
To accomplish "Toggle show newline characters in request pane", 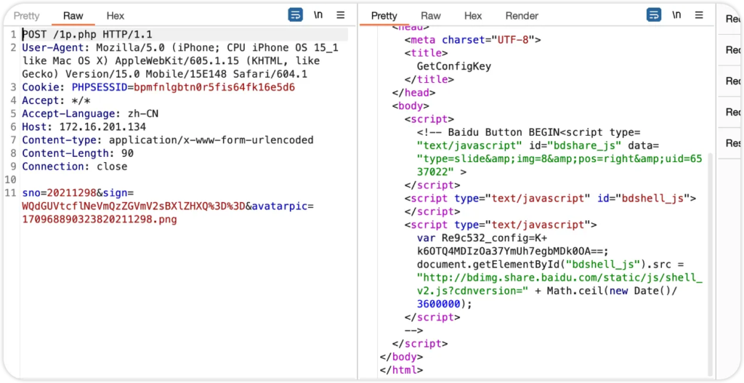I will point(318,15).
